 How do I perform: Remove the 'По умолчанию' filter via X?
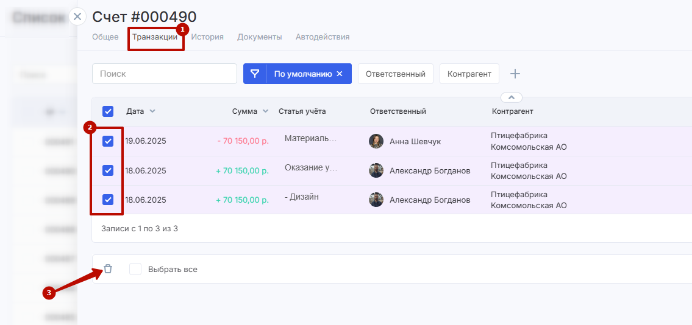(340, 74)
